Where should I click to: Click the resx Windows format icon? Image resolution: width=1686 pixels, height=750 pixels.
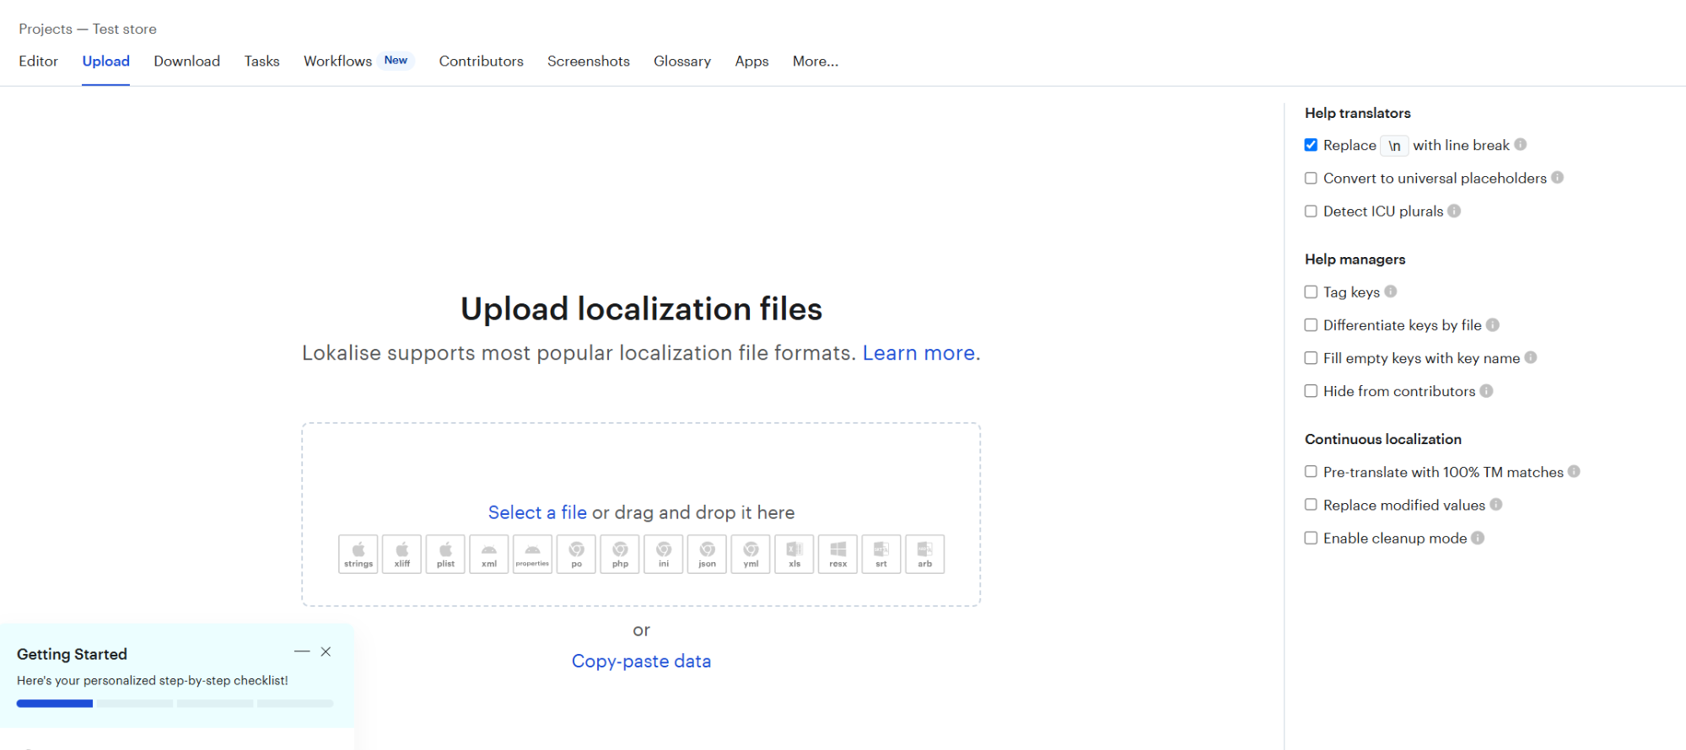pos(838,554)
